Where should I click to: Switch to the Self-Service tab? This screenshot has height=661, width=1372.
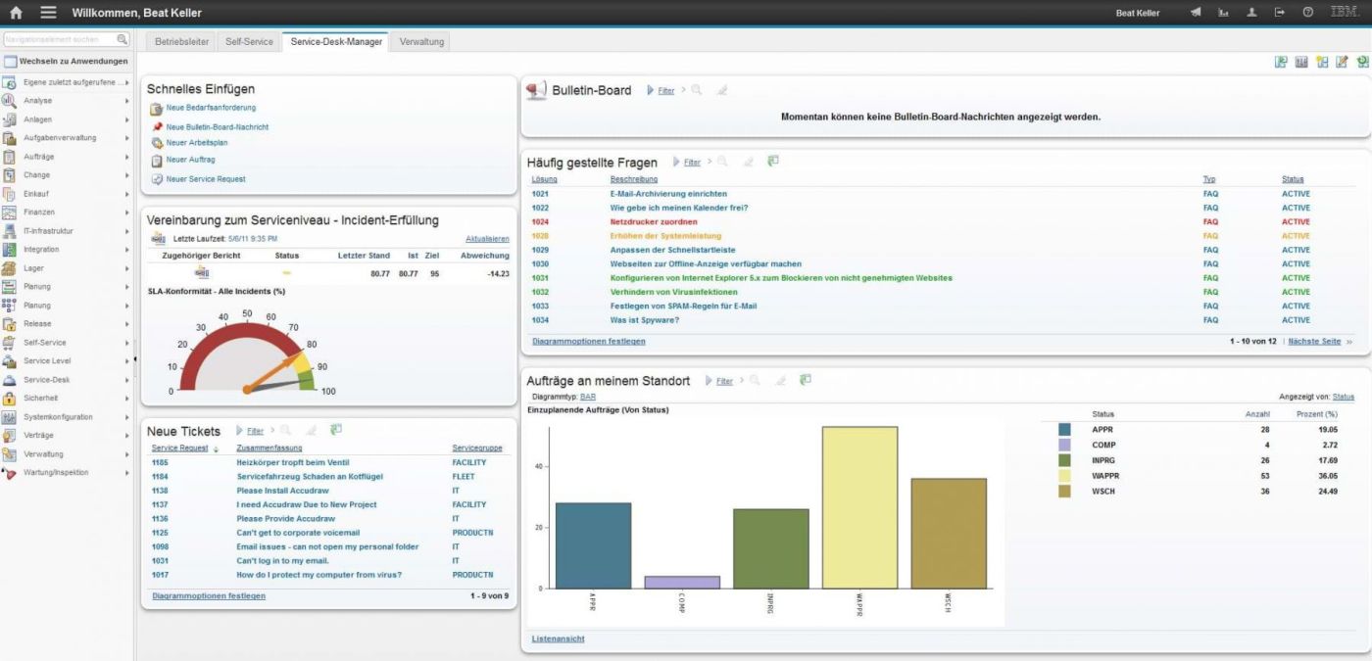[249, 42]
